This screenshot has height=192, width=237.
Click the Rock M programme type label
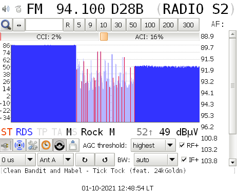[x=98, y=132]
